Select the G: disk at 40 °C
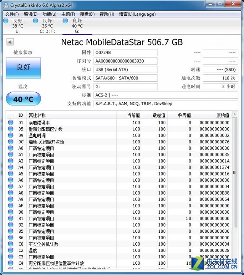 [x=77, y=26]
